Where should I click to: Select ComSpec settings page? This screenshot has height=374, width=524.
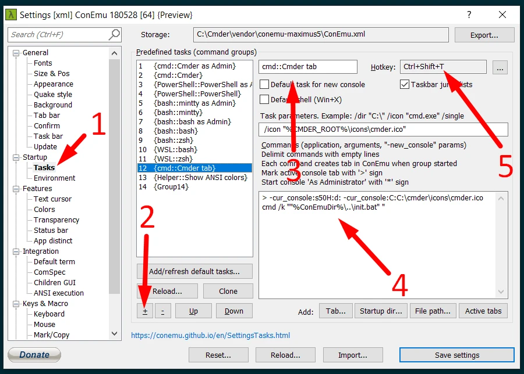pyautogui.click(x=49, y=272)
